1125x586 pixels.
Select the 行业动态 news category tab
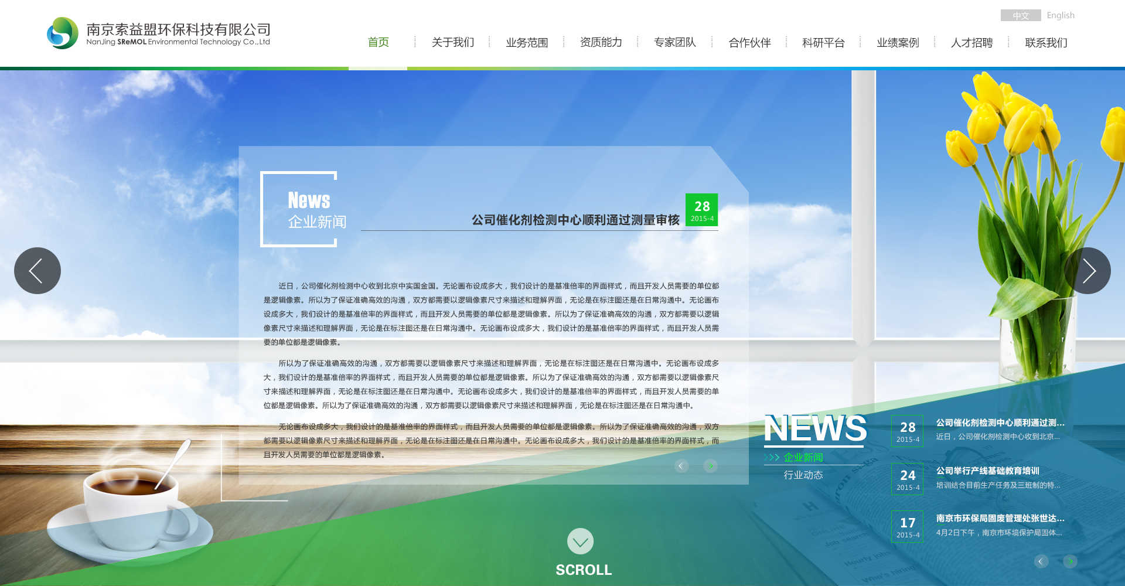(803, 475)
